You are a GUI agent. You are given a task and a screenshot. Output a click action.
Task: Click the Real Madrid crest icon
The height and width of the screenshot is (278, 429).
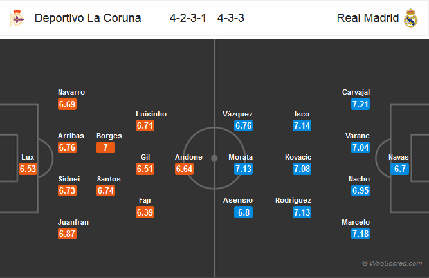coord(411,19)
